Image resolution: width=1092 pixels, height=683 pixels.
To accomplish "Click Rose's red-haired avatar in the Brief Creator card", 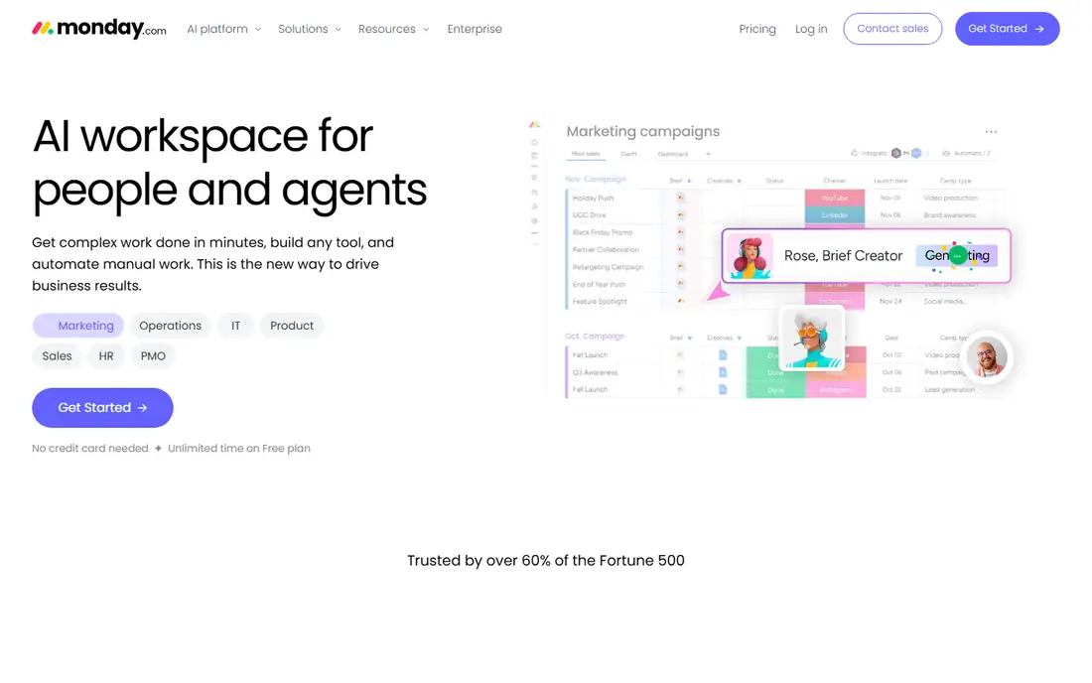I will tap(751, 256).
